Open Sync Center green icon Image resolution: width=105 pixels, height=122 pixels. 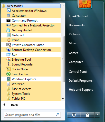[x=8, y=74]
